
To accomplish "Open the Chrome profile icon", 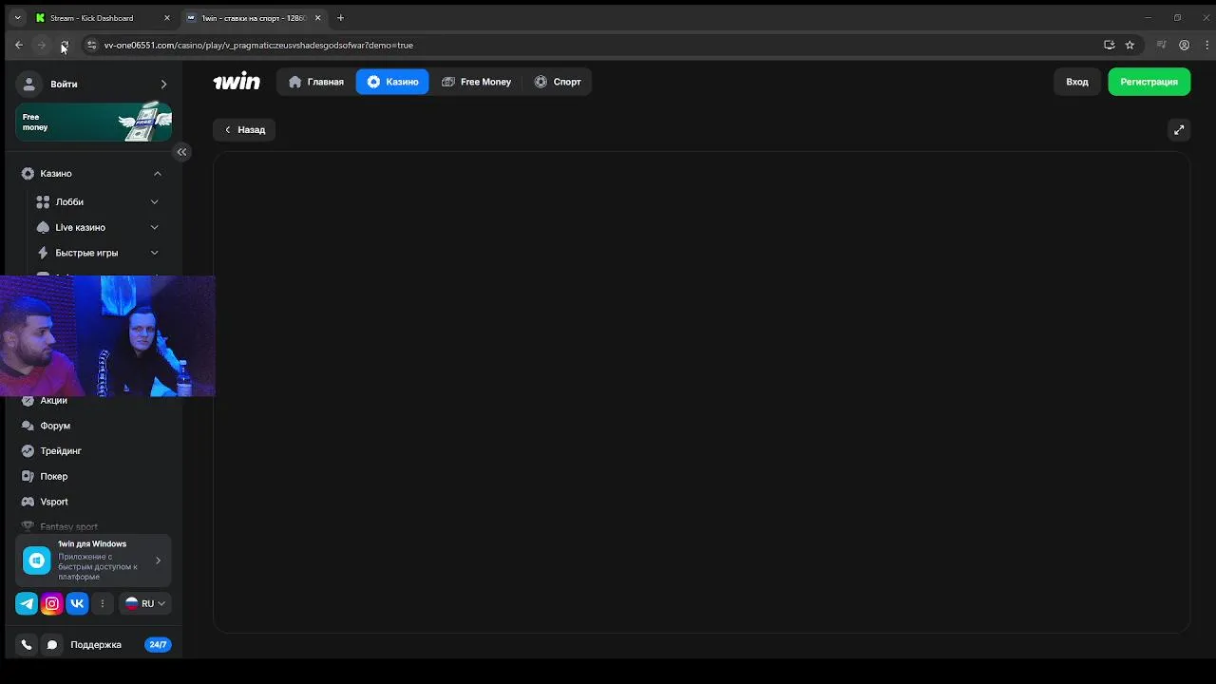I will pyautogui.click(x=1184, y=45).
